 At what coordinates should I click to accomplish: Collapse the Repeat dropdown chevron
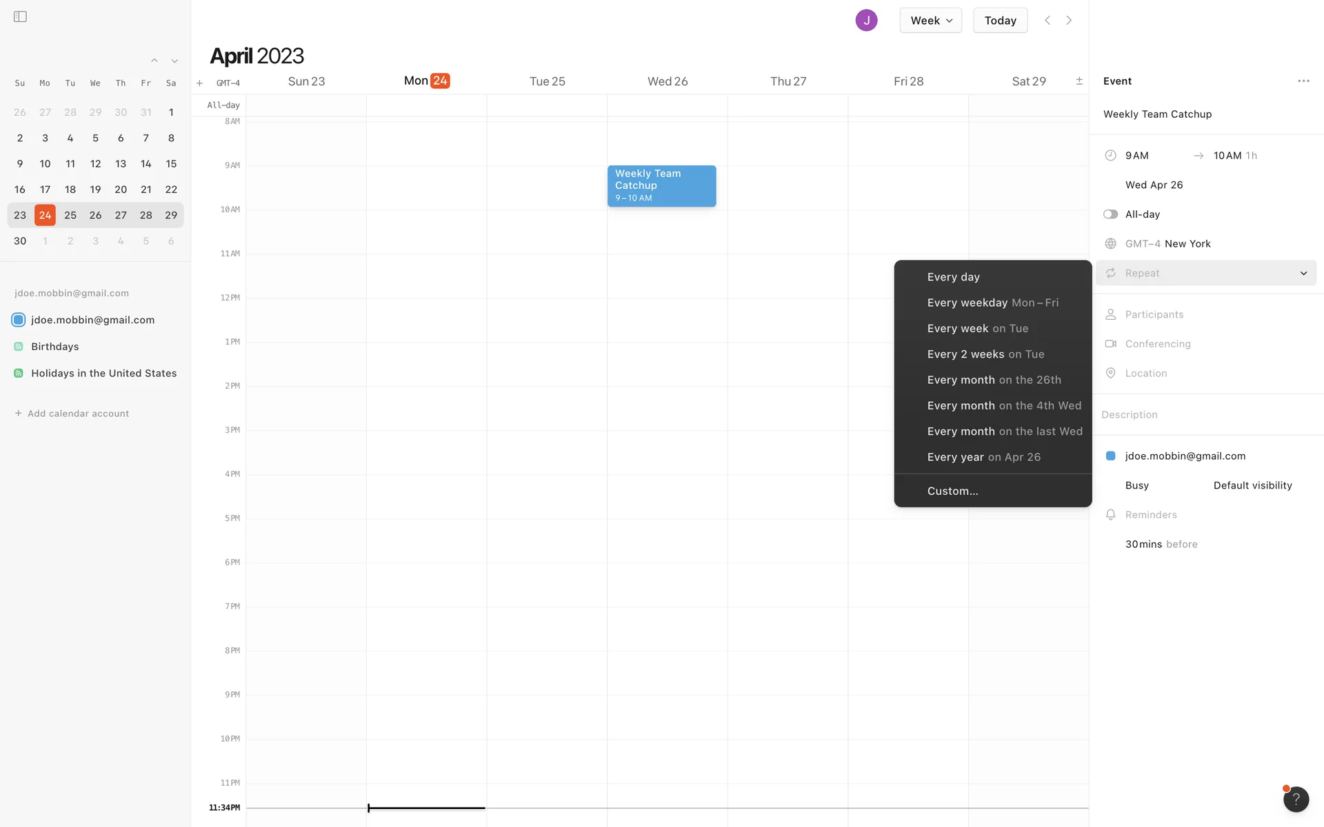(x=1303, y=273)
